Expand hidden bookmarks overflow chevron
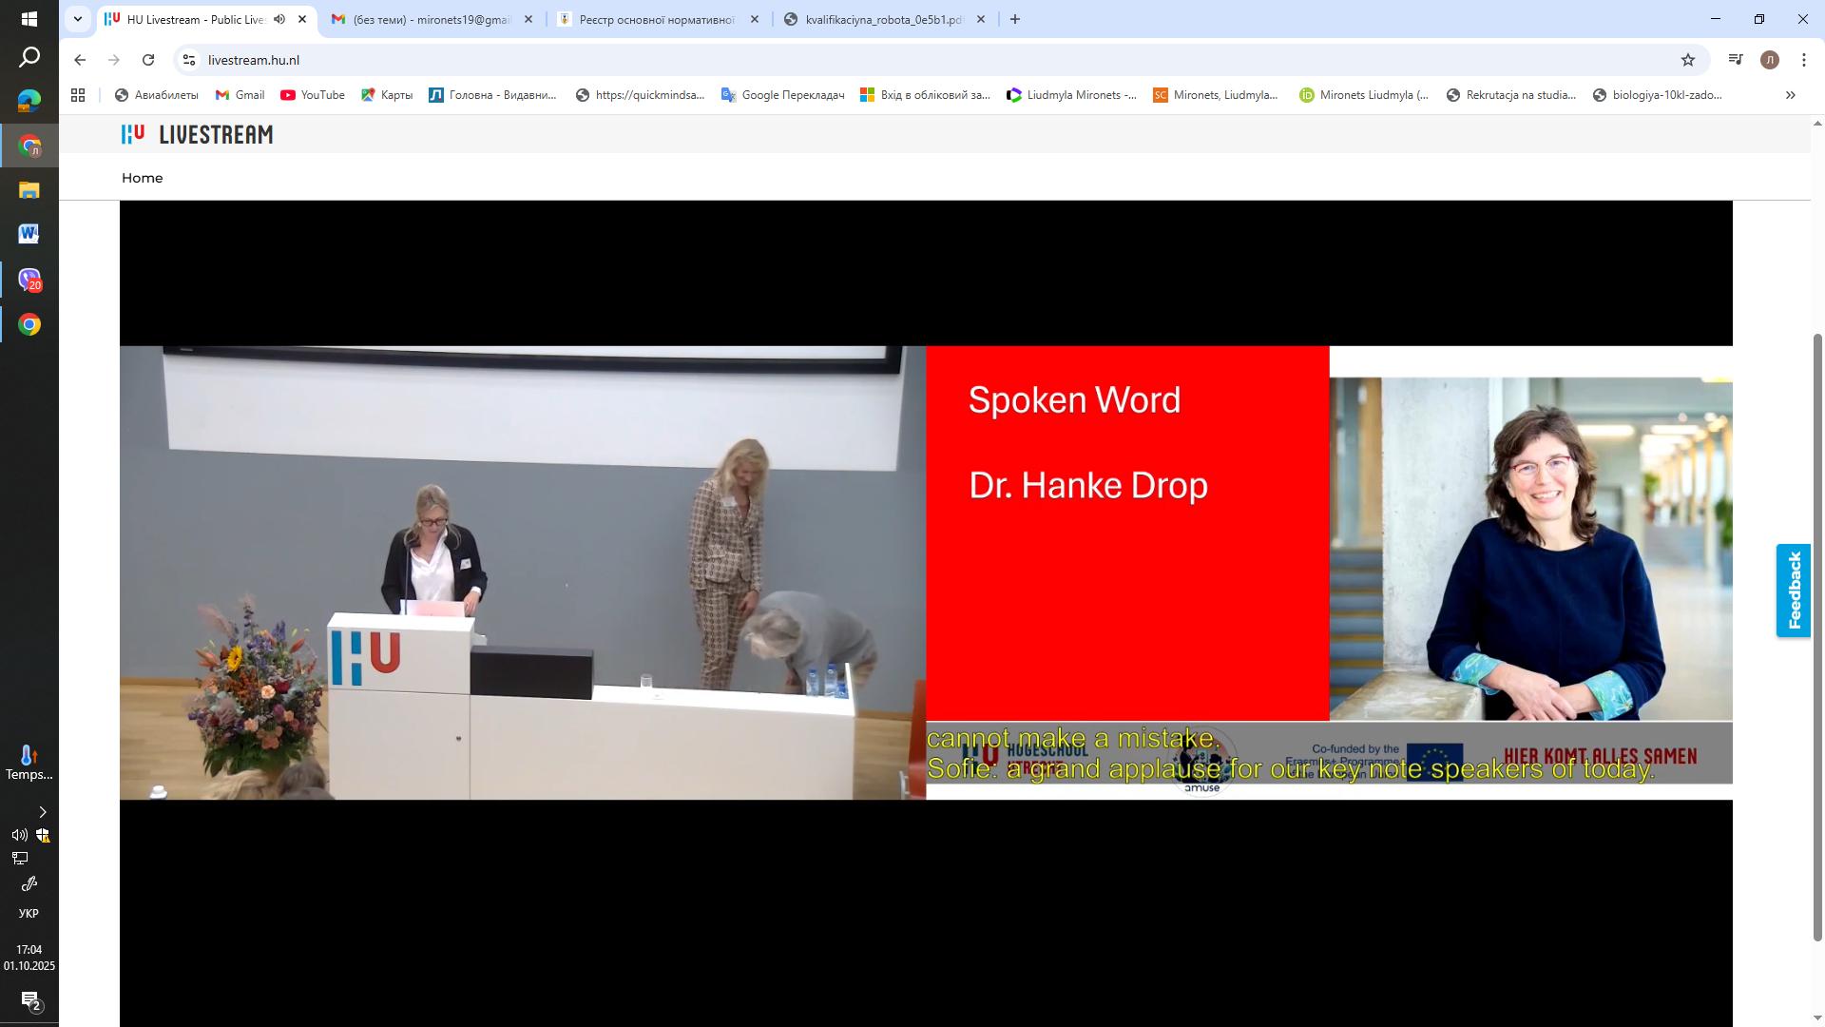This screenshot has width=1825, height=1027. (1791, 95)
